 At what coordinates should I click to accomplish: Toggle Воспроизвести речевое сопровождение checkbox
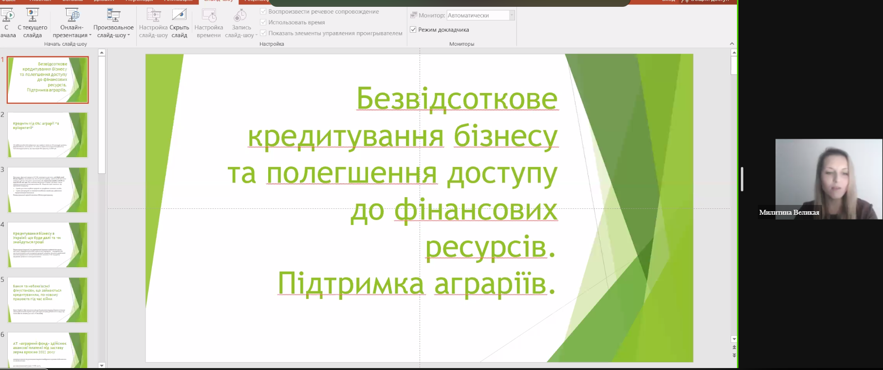tap(263, 11)
